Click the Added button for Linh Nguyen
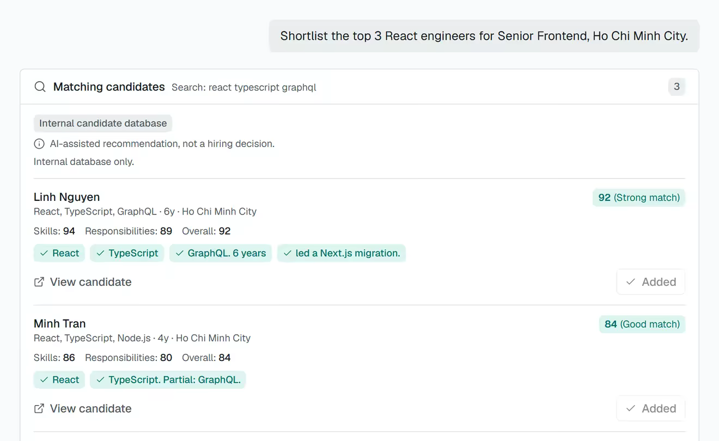Screen dimensions: 719x441 [651, 282]
